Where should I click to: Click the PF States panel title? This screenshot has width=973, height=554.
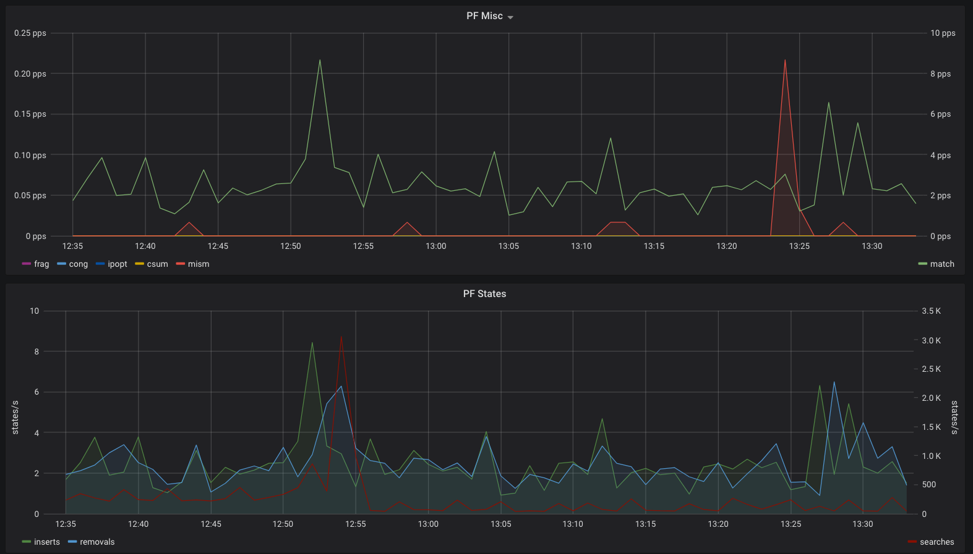pos(484,294)
